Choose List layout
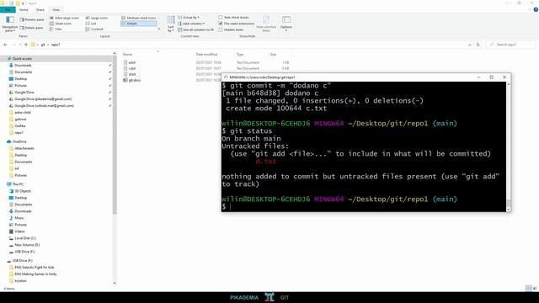 pyautogui.click(x=91, y=24)
